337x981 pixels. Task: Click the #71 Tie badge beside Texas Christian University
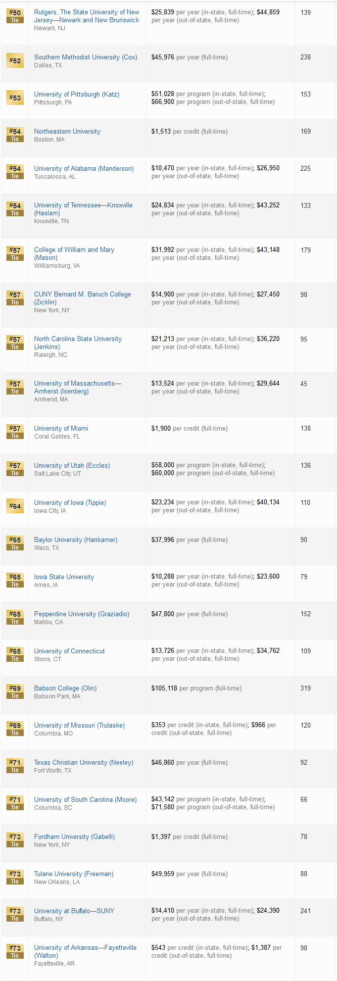tap(15, 766)
